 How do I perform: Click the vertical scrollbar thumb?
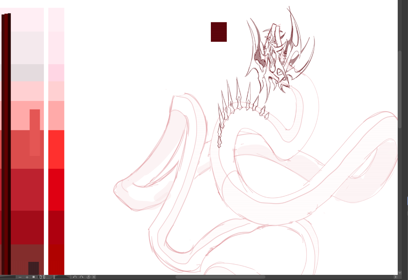[x=400, y=89]
